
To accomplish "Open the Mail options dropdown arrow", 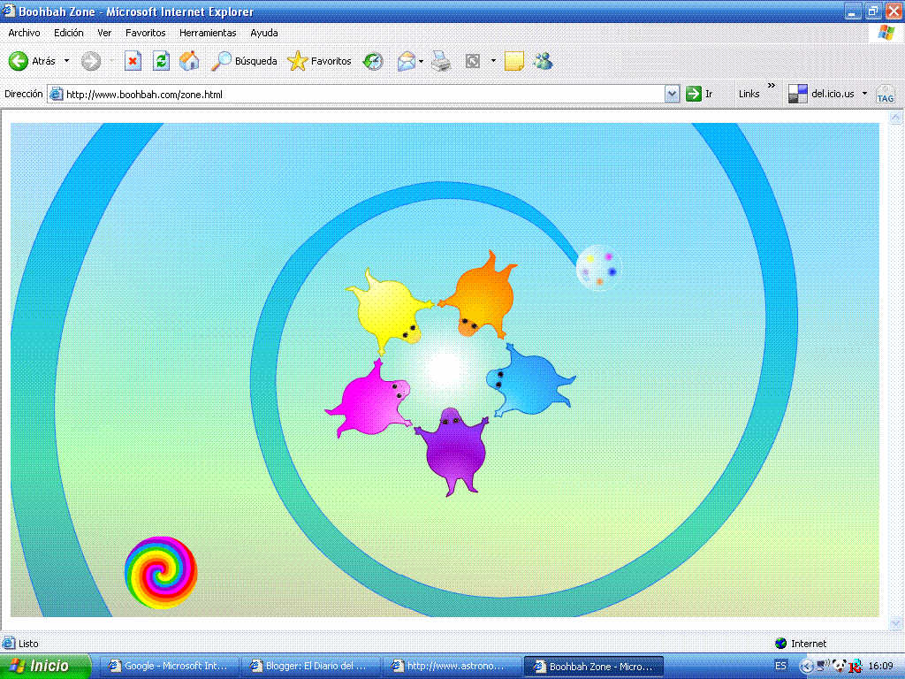I will (x=422, y=61).
